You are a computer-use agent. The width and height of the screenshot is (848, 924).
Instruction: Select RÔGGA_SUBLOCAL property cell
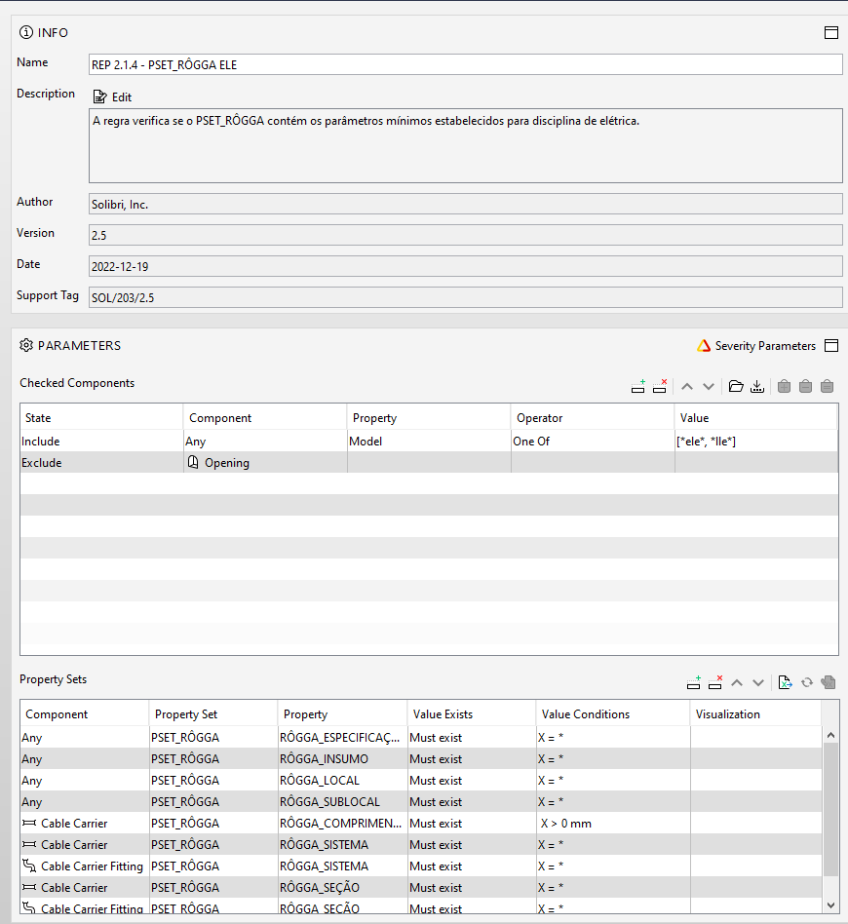(342, 802)
